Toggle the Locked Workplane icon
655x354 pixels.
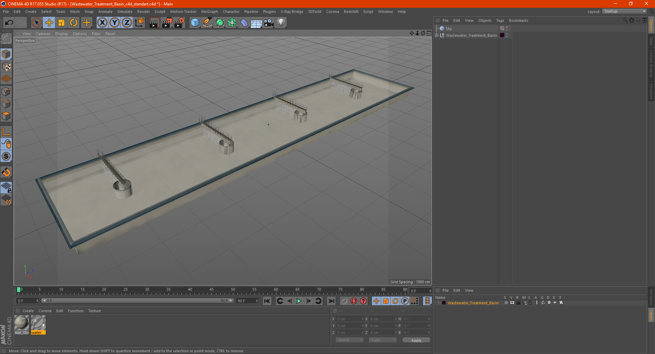(x=6, y=187)
